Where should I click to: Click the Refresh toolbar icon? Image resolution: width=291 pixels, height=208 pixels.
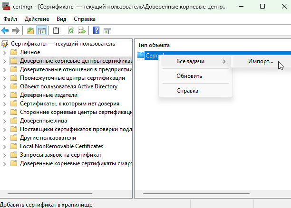71,31
